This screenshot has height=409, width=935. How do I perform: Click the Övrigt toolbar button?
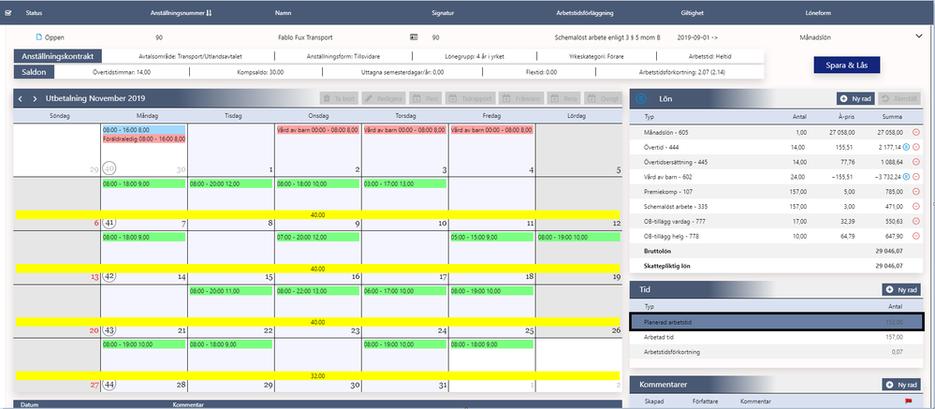(x=602, y=98)
